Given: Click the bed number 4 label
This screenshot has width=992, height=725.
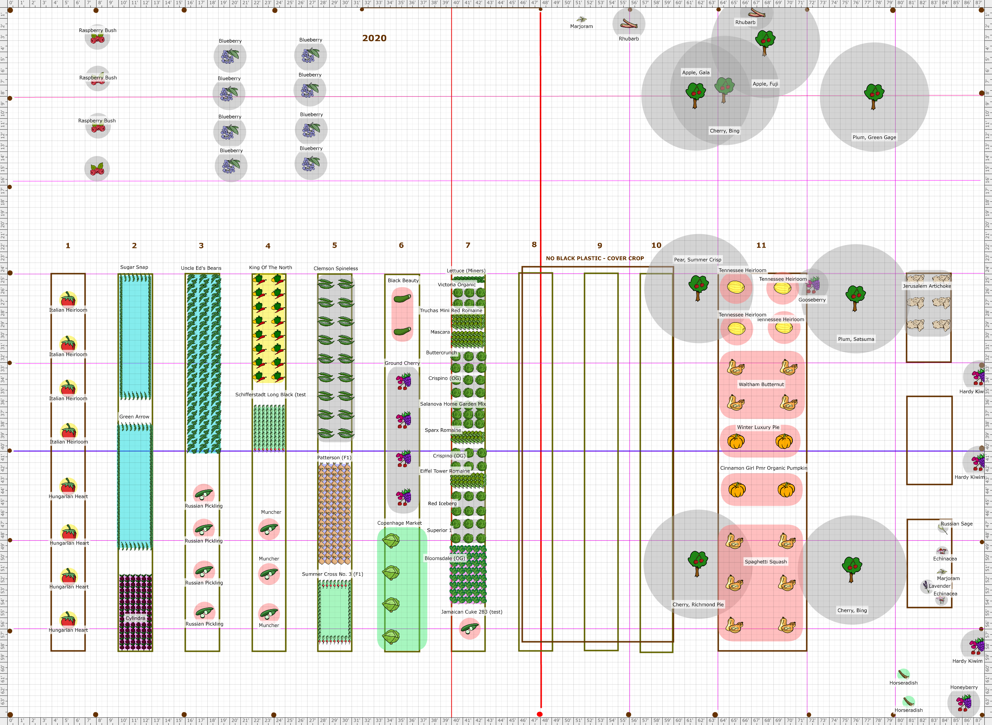Looking at the screenshot, I should pyautogui.click(x=268, y=246).
